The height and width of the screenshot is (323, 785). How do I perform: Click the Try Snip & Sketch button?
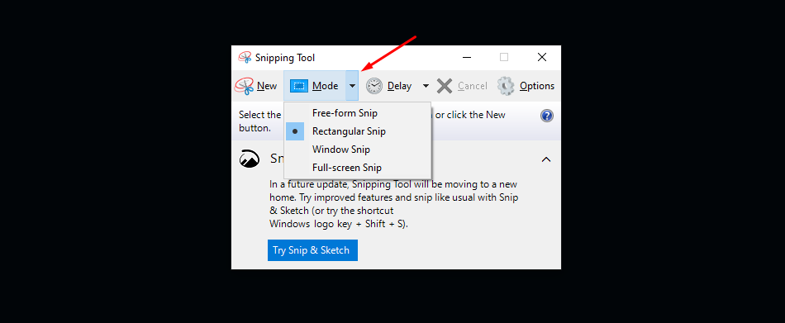tap(312, 249)
